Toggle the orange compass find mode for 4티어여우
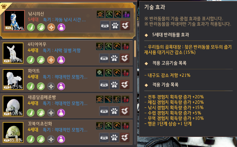237x147 pixels. (x=51, y=60)
